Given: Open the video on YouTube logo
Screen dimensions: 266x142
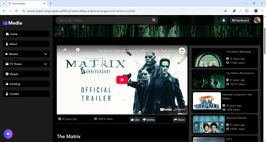Looking at the screenshot, I should [166, 109].
